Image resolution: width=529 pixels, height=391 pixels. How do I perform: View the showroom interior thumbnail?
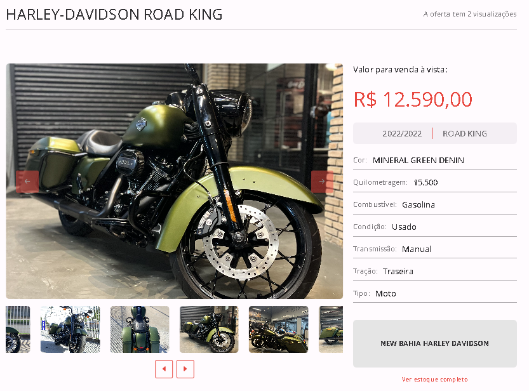(278, 329)
